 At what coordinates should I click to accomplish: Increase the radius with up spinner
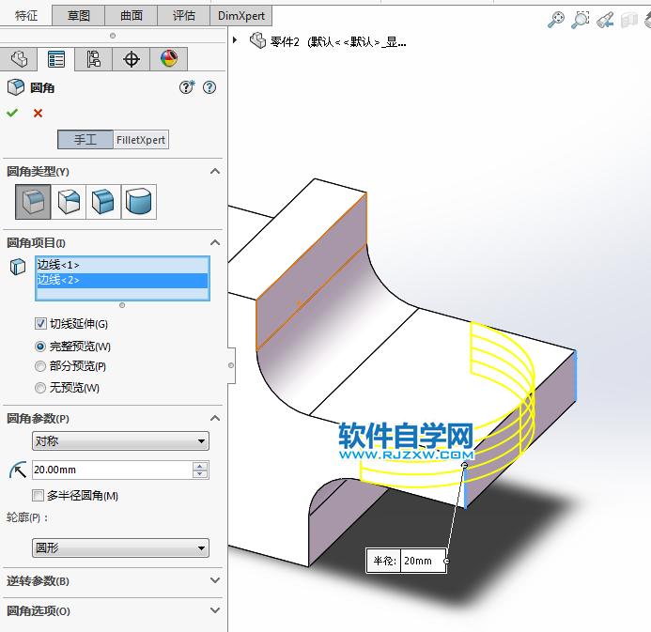(200, 466)
